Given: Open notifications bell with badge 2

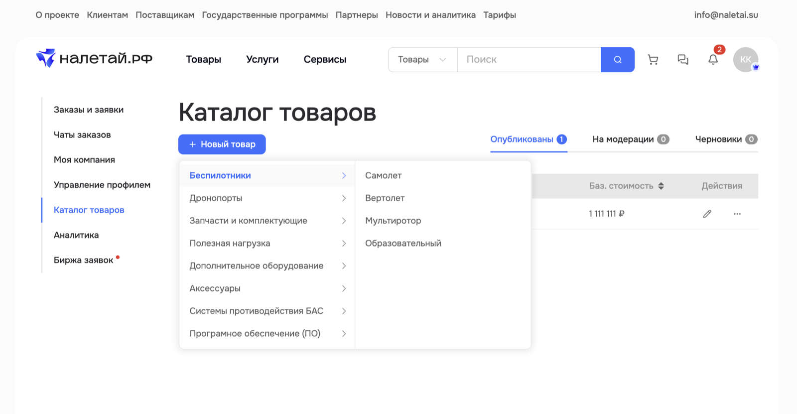Looking at the screenshot, I should 713,60.
